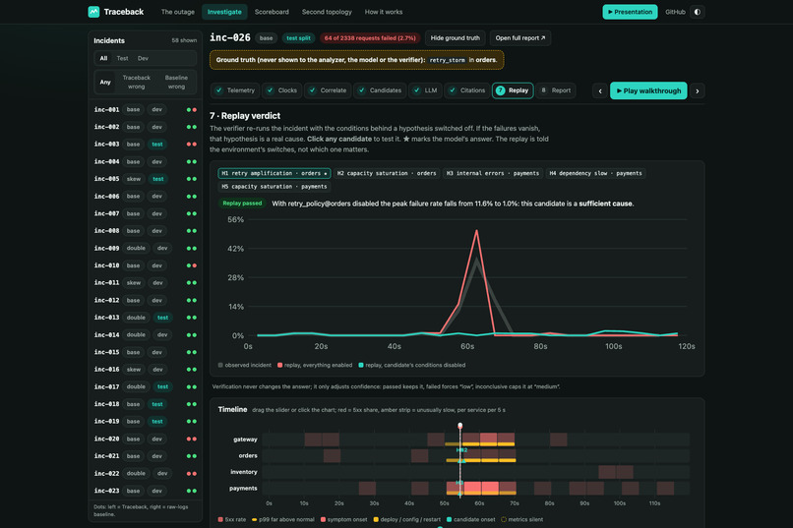The image size is (793, 528).
Task: Open the Telemetry step tab
Action: pyautogui.click(x=235, y=90)
